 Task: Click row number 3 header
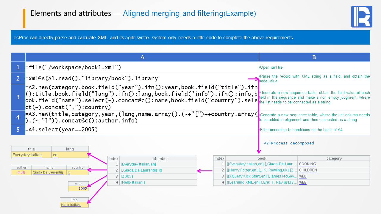[x=18, y=97]
